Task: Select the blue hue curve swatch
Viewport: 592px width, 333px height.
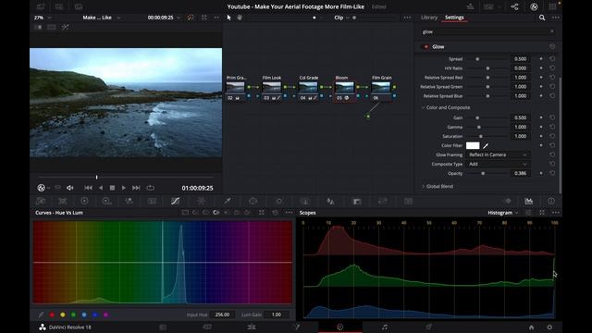Action: (94, 314)
